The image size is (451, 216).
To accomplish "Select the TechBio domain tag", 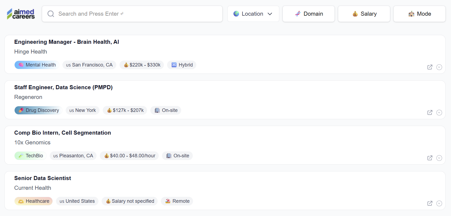I will [x=31, y=156].
